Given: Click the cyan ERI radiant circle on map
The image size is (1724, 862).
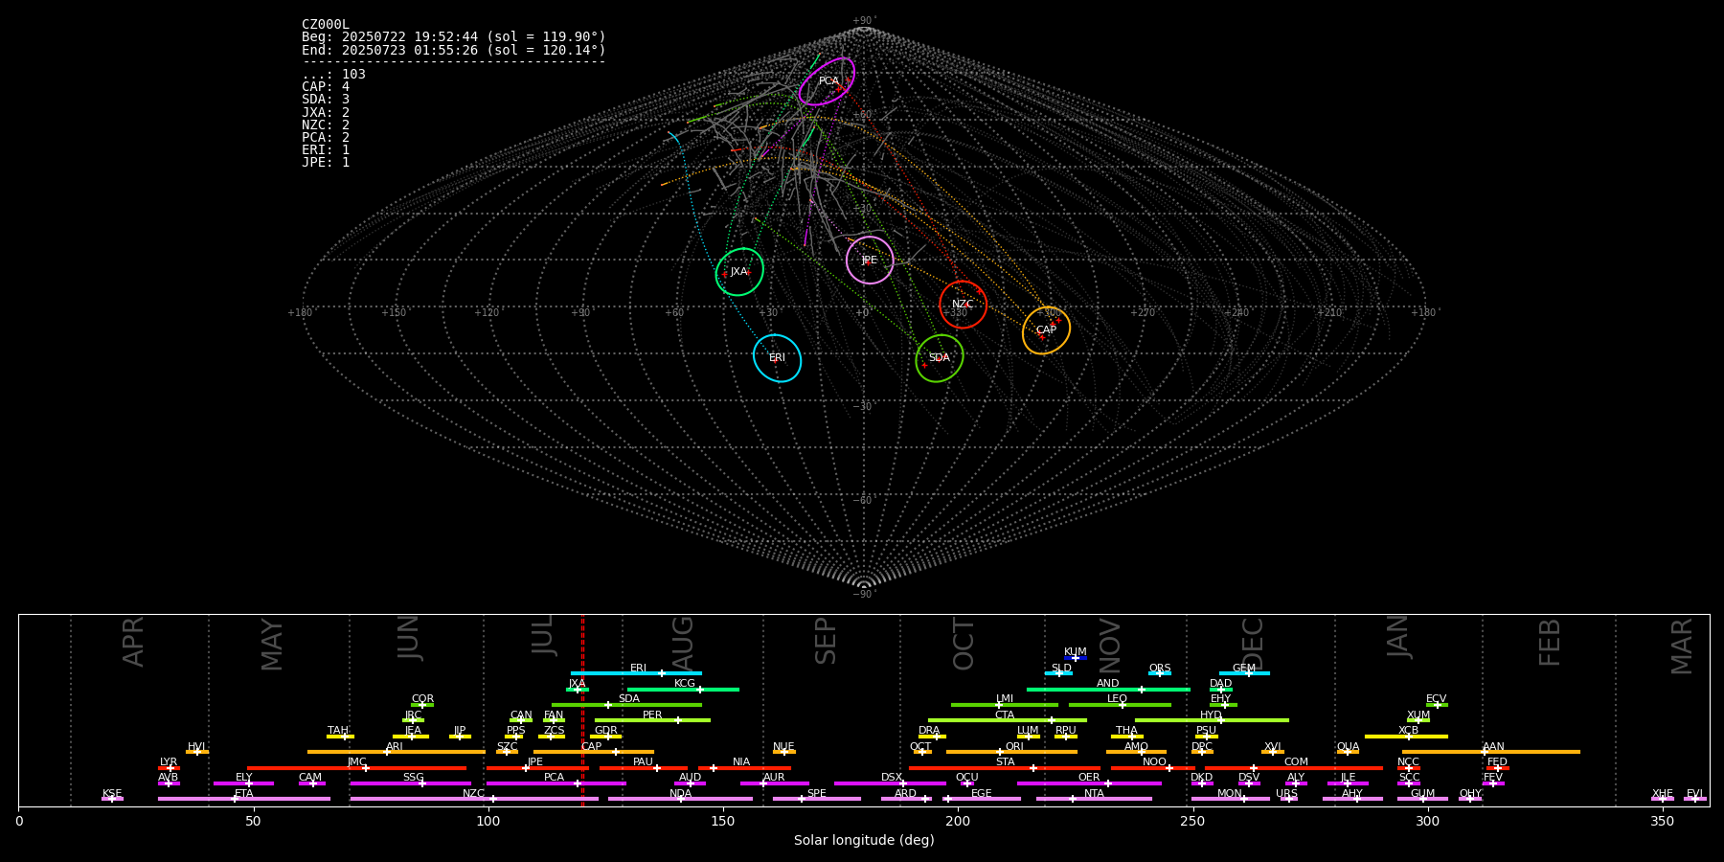Looking at the screenshot, I should pyautogui.click(x=777, y=358).
